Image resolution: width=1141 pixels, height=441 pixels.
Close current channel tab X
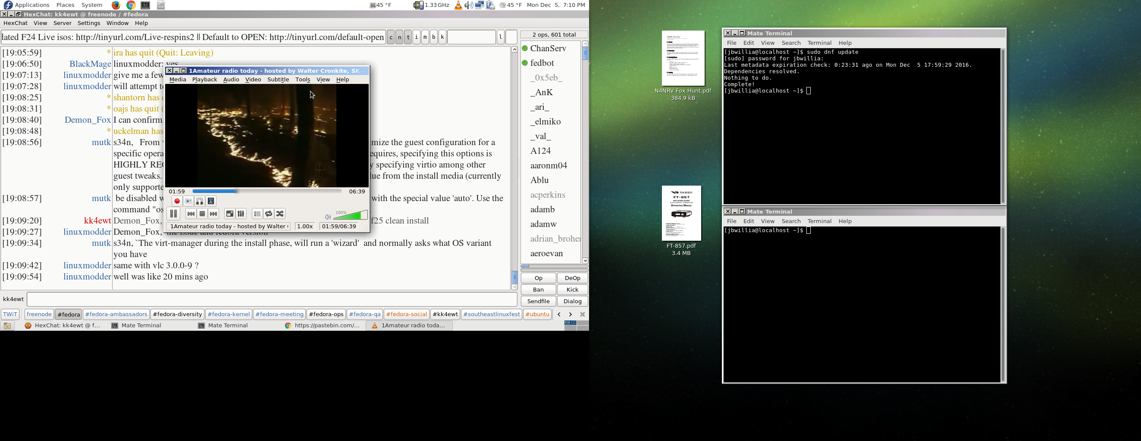click(583, 314)
